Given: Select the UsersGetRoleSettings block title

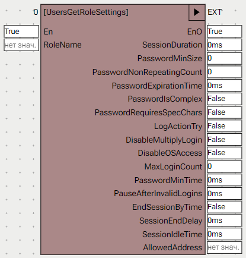Looking at the screenshot, I should tap(86, 12).
